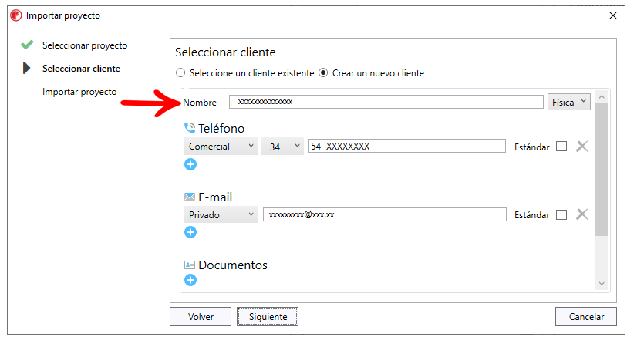Viewport: 627px width, 337px height.
Task: Open the Comercial phone type dropdown
Action: [x=221, y=147]
